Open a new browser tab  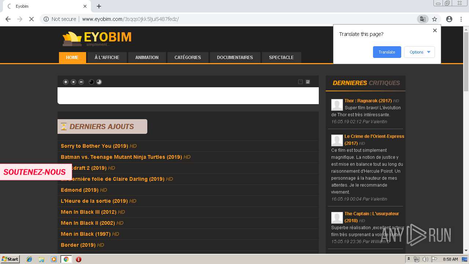99,6
